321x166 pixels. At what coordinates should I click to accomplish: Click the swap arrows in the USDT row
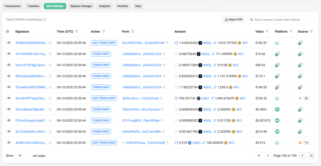pyautogui.click(x=212, y=98)
